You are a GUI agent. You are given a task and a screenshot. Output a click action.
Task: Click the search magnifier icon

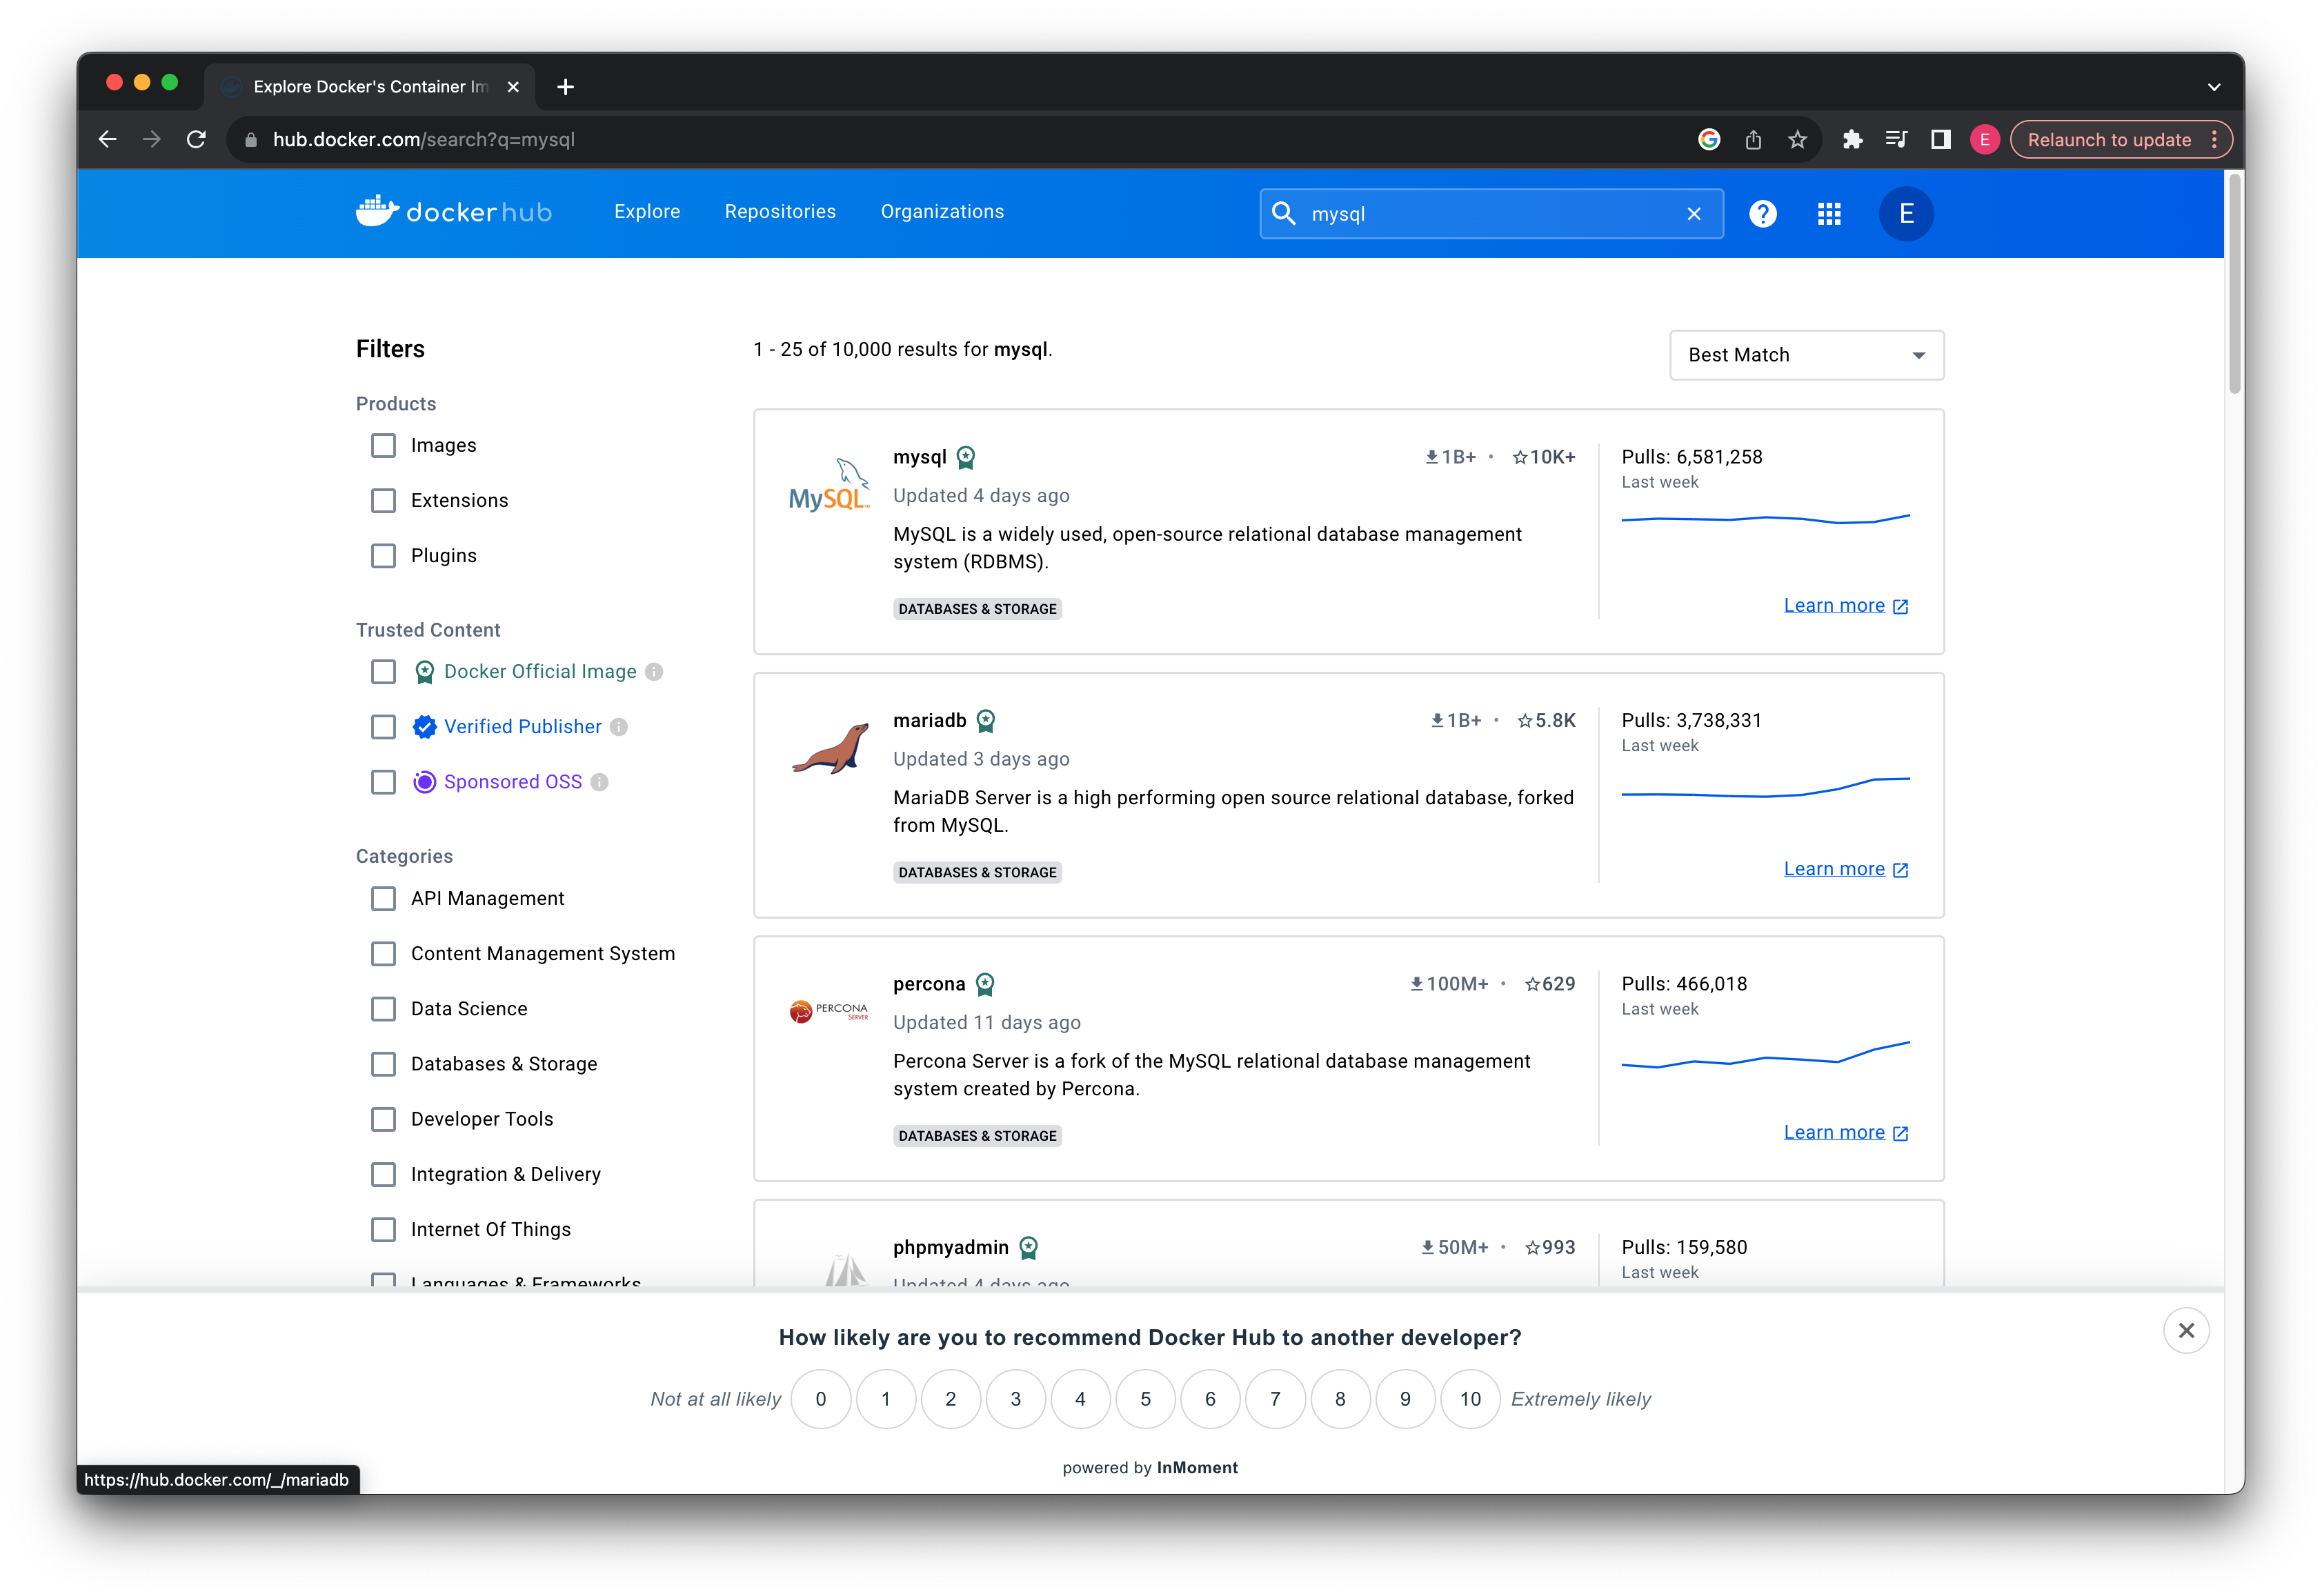pyautogui.click(x=1283, y=213)
